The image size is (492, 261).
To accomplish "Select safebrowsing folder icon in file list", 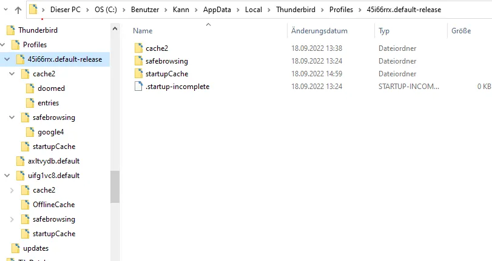I will coord(138,61).
